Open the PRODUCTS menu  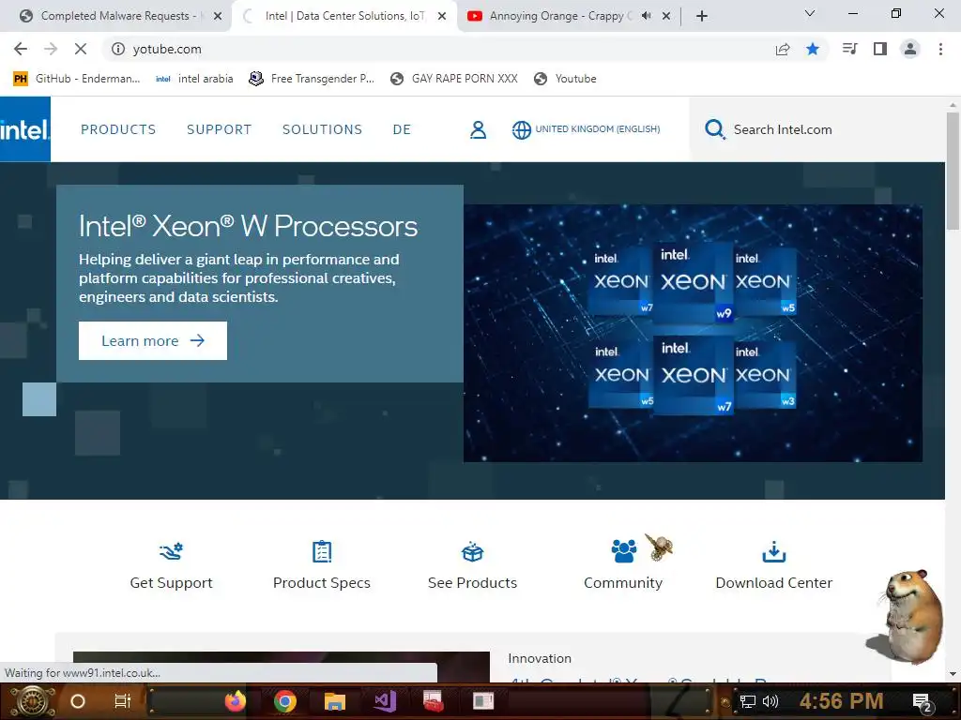pos(118,129)
